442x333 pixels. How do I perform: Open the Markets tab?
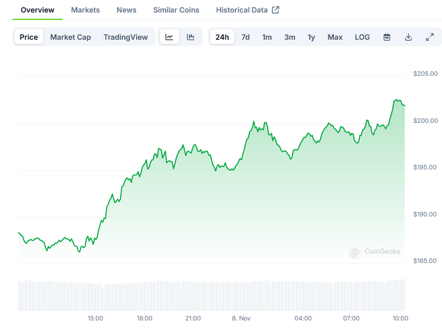coord(85,10)
